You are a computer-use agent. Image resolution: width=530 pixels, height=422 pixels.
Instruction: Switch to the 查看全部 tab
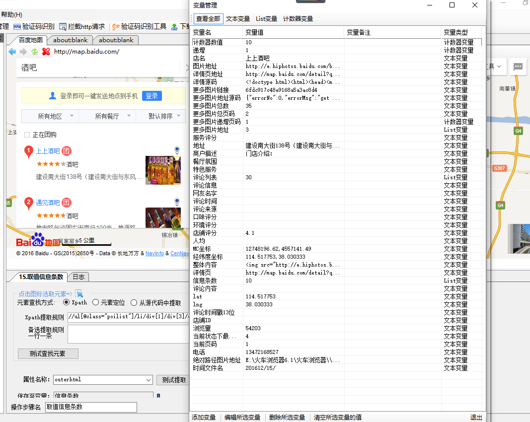coord(208,19)
